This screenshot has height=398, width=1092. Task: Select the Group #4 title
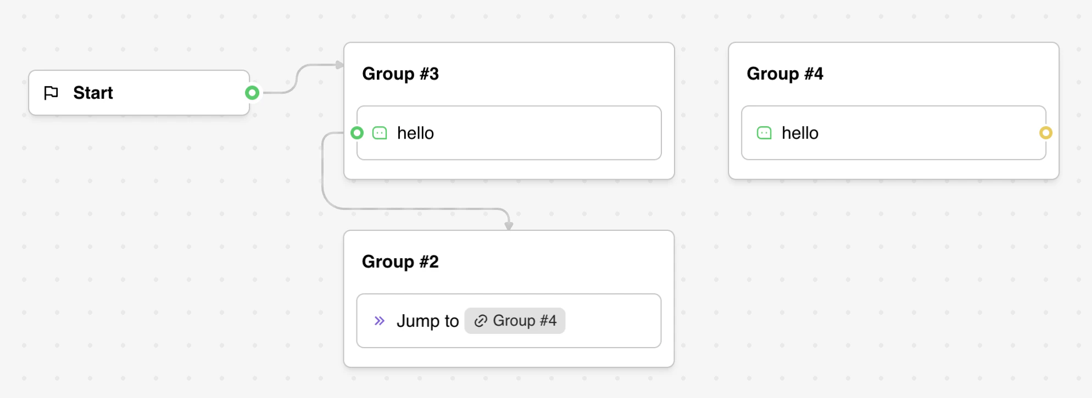pos(784,73)
